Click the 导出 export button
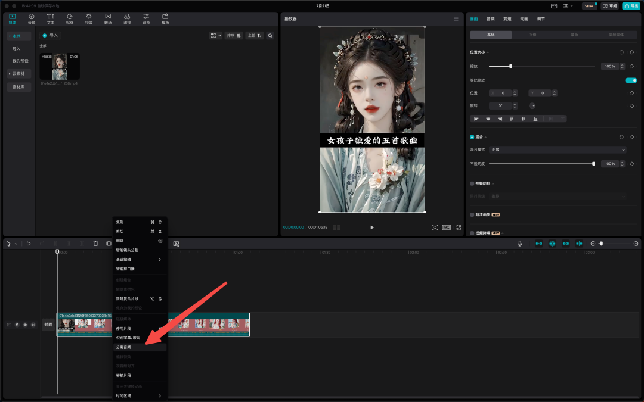 [631, 6]
